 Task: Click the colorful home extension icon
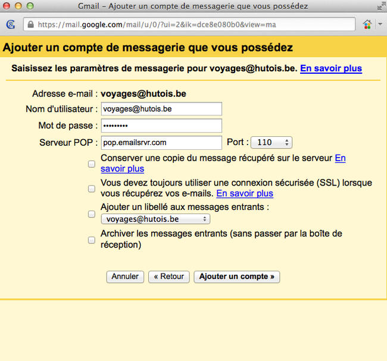coord(367,24)
